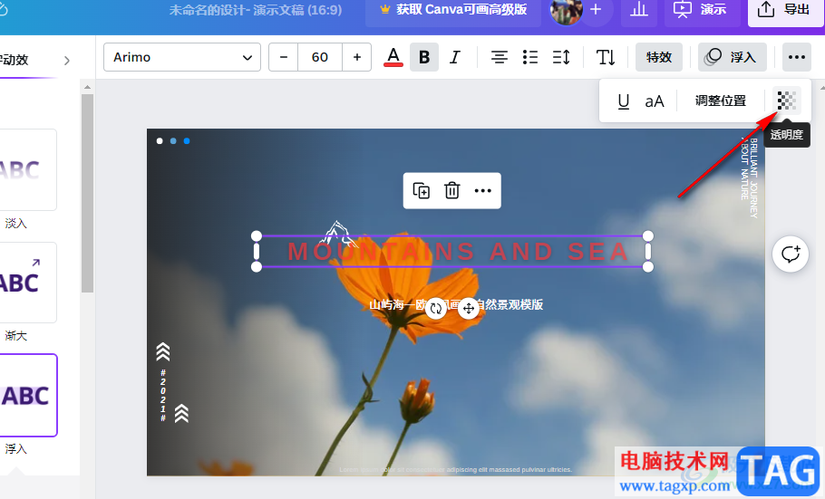This screenshot has height=499, width=825.
Task: Click the animation panel scrollbar thumb
Action: click(x=87, y=193)
